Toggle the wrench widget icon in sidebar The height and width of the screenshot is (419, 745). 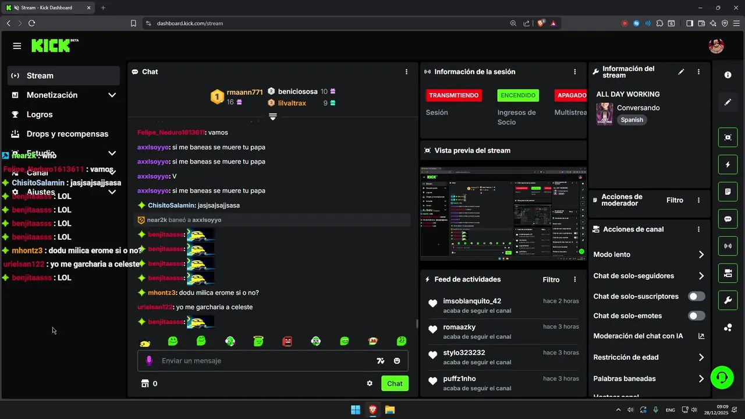coord(728,300)
